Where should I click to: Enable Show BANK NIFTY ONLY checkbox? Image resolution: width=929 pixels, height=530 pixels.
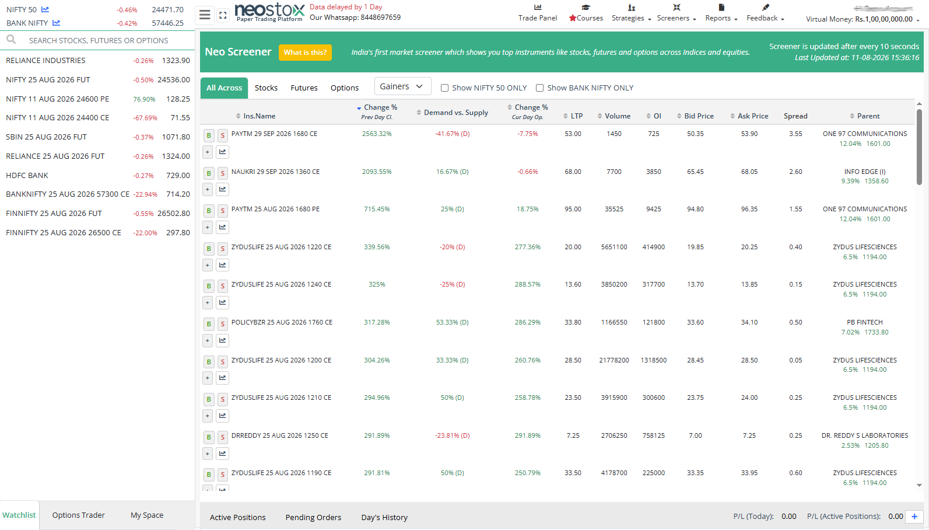pos(539,88)
